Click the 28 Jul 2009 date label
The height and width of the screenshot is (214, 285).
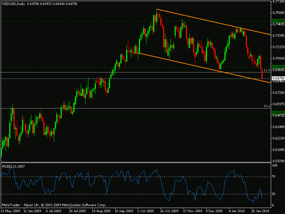(x=78, y=211)
